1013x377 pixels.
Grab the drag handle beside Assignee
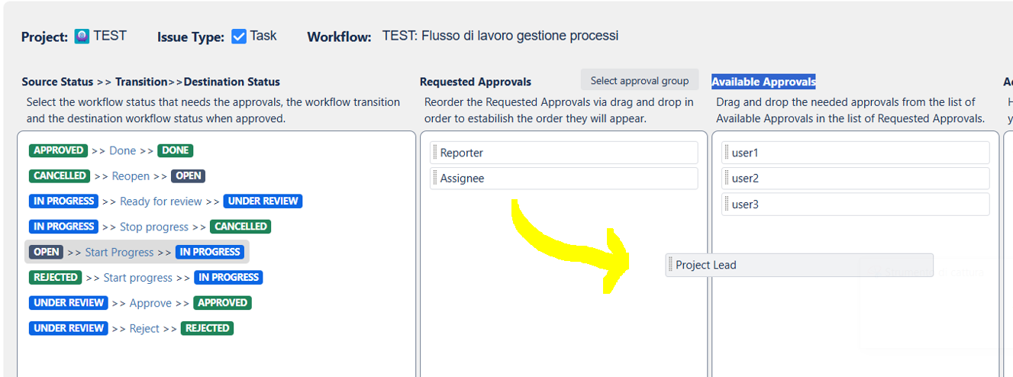pyautogui.click(x=435, y=179)
